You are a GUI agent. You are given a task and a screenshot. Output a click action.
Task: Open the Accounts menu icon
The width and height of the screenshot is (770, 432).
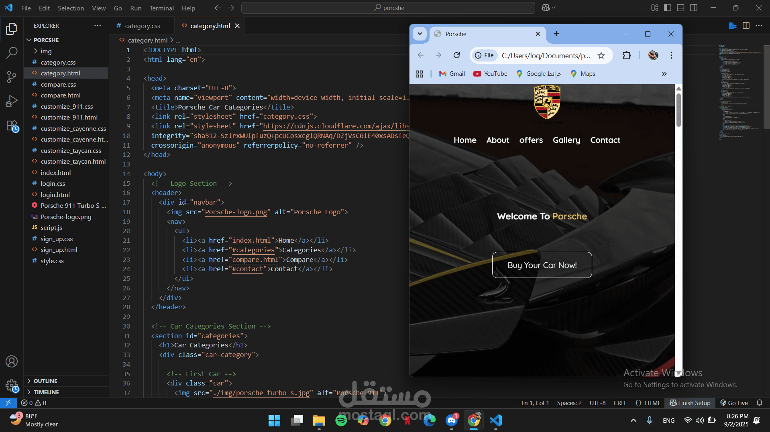[x=12, y=361]
